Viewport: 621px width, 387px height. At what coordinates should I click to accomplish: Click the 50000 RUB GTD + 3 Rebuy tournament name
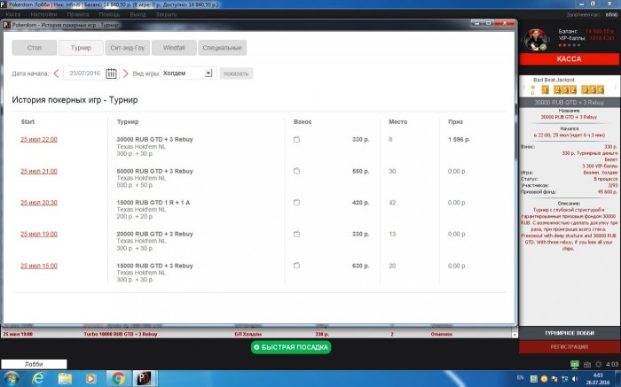(154, 171)
